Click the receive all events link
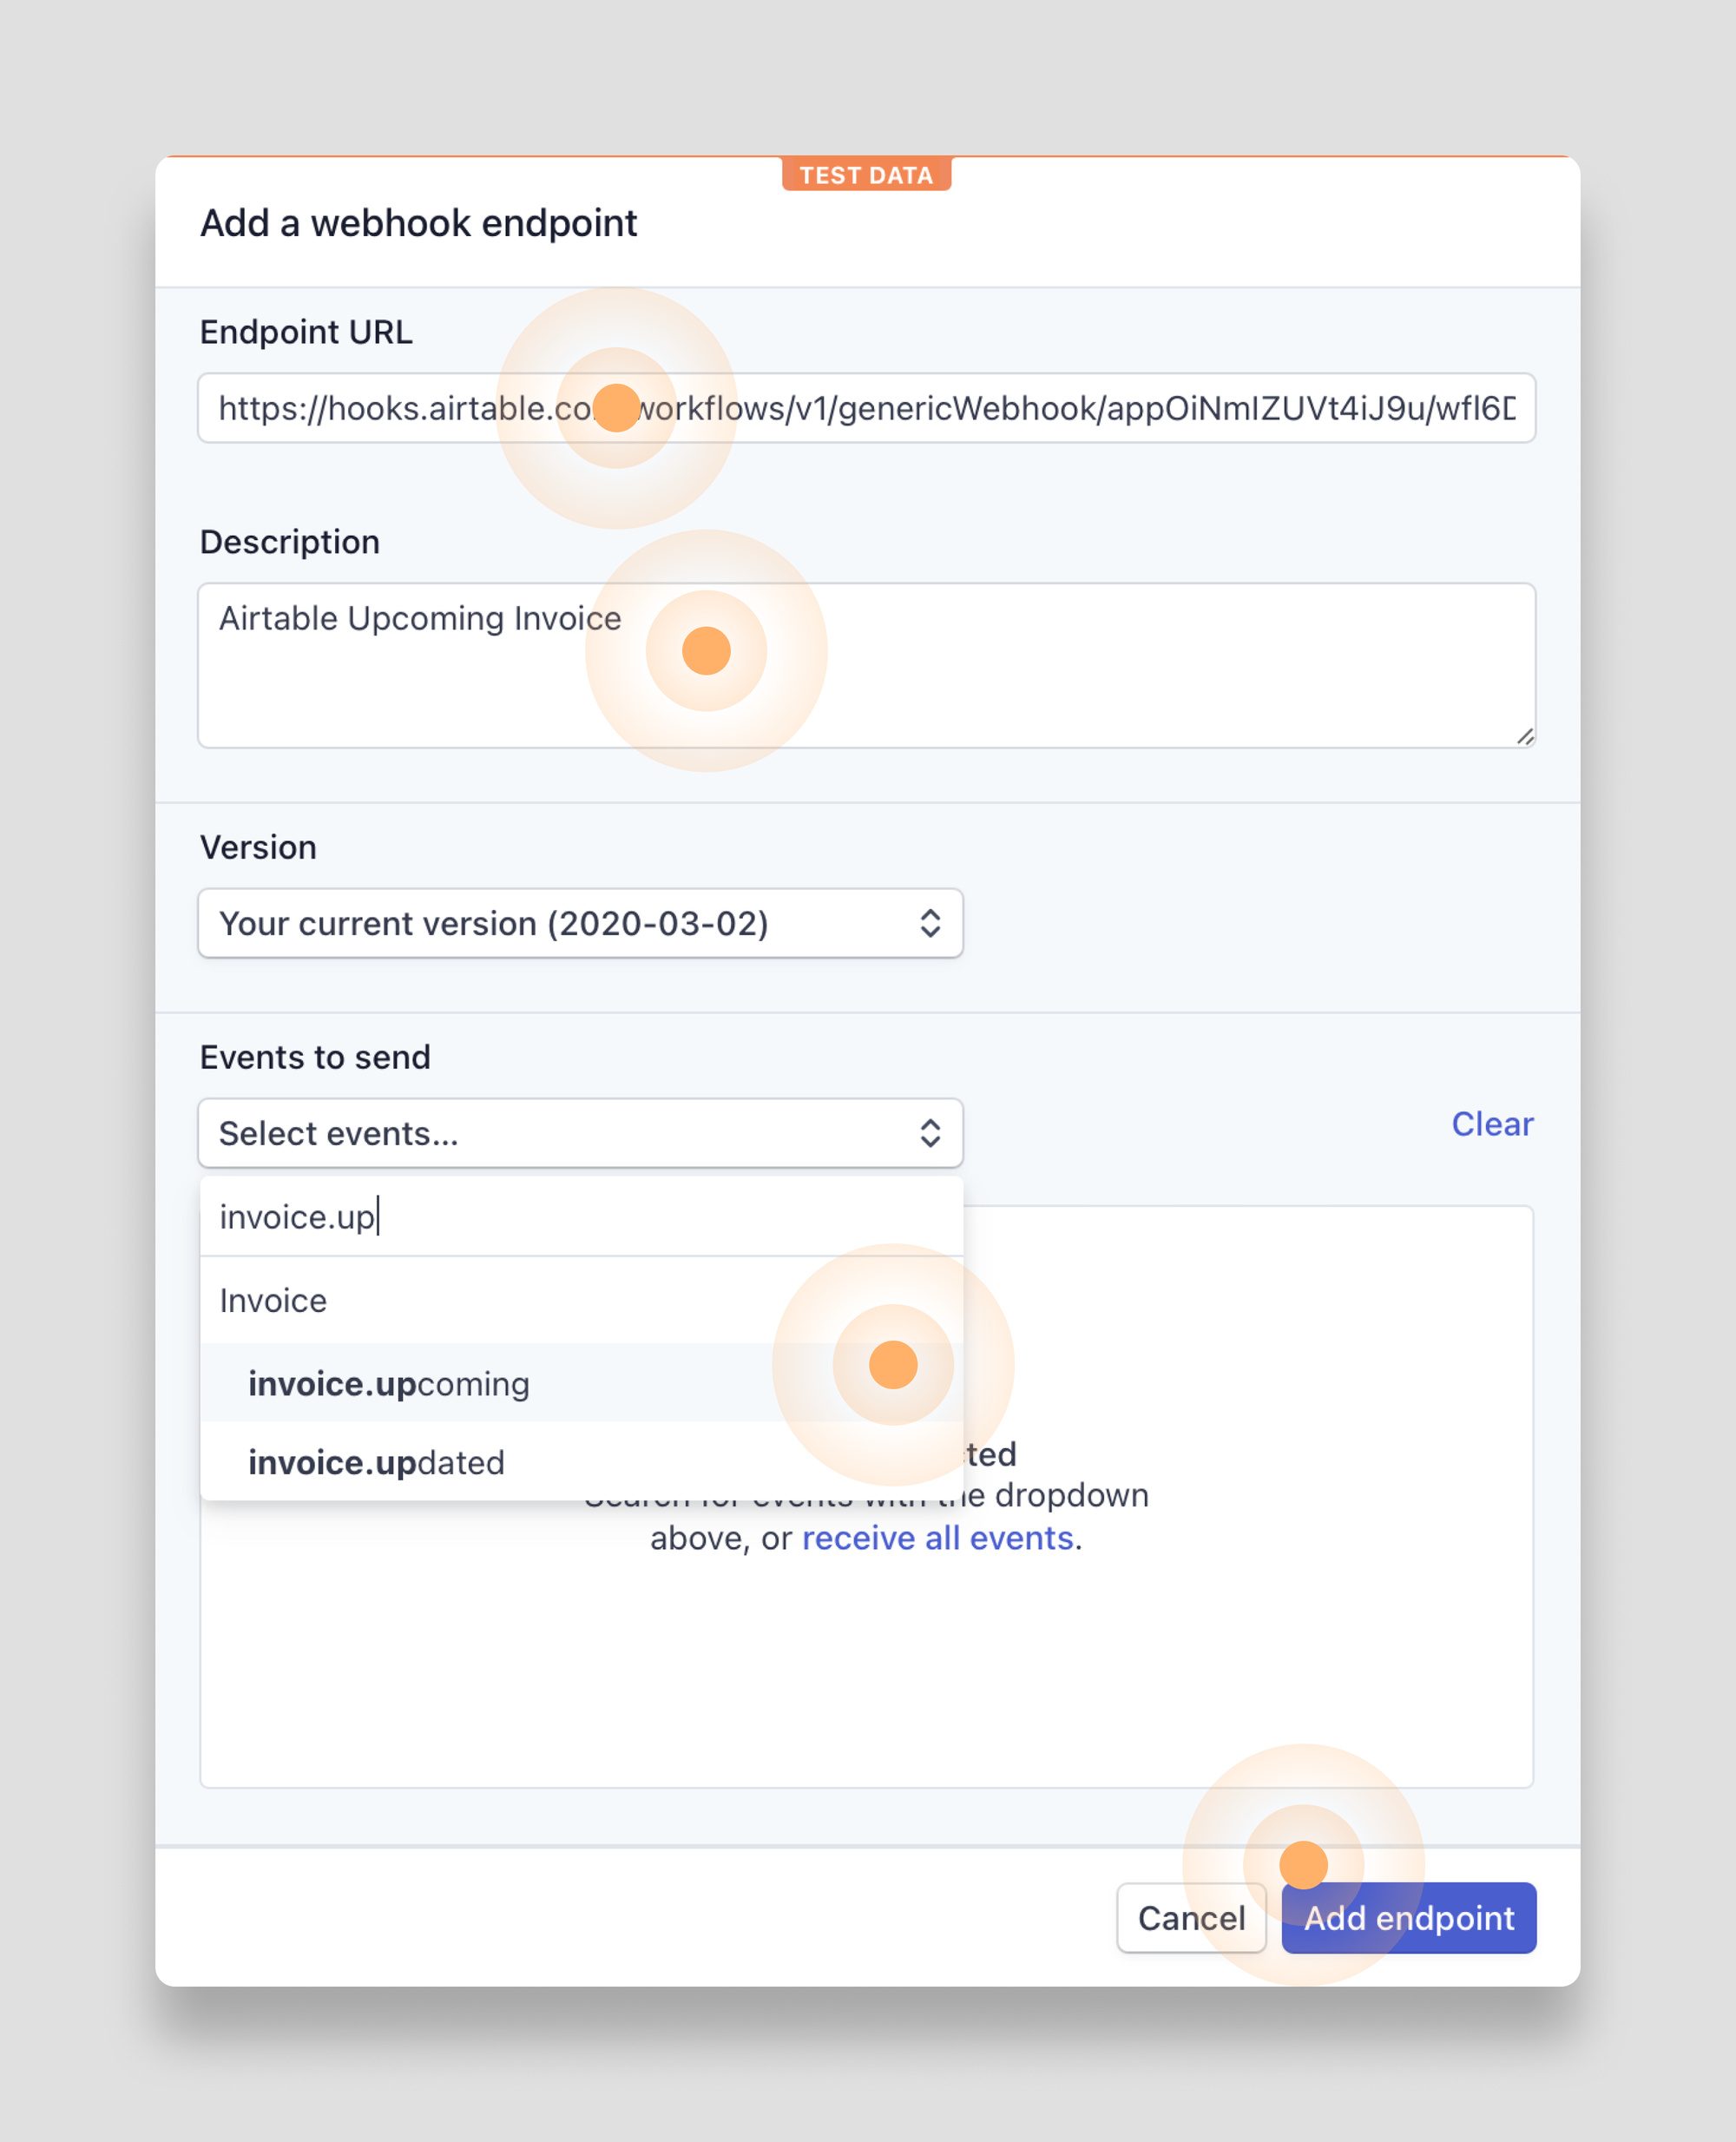This screenshot has width=1736, height=2142. pyautogui.click(x=938, y=1538)
